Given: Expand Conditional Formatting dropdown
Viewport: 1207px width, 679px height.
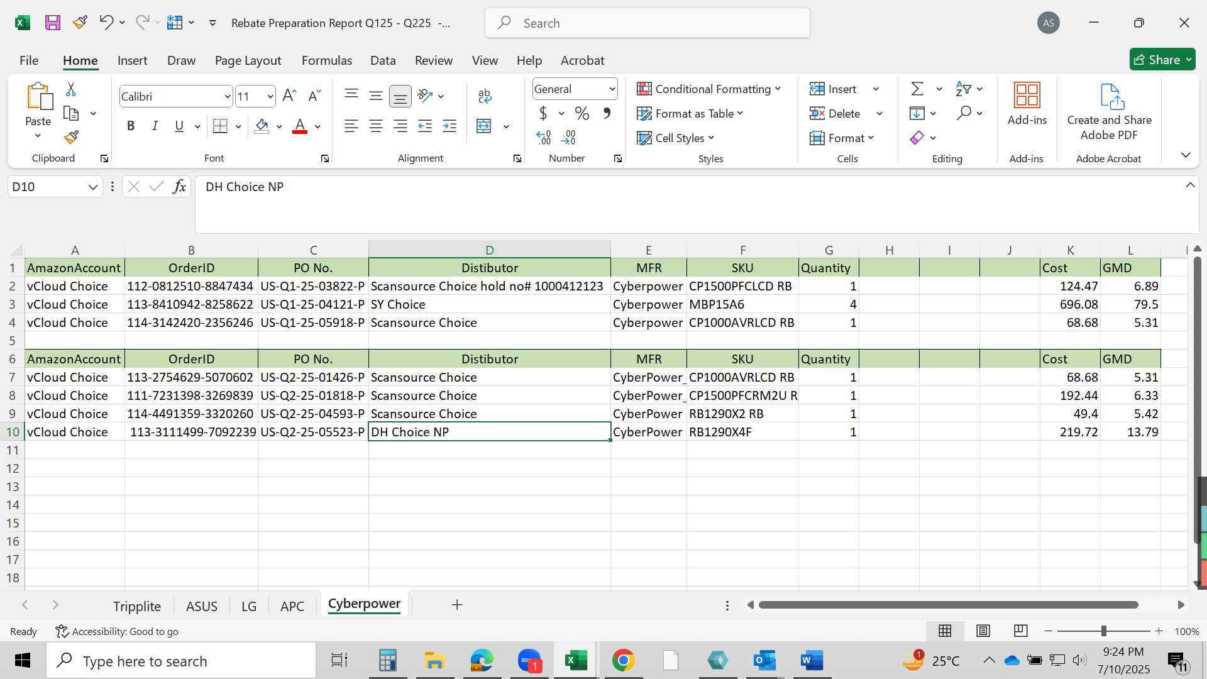Looking at the screenshot, I should (778, 89).
